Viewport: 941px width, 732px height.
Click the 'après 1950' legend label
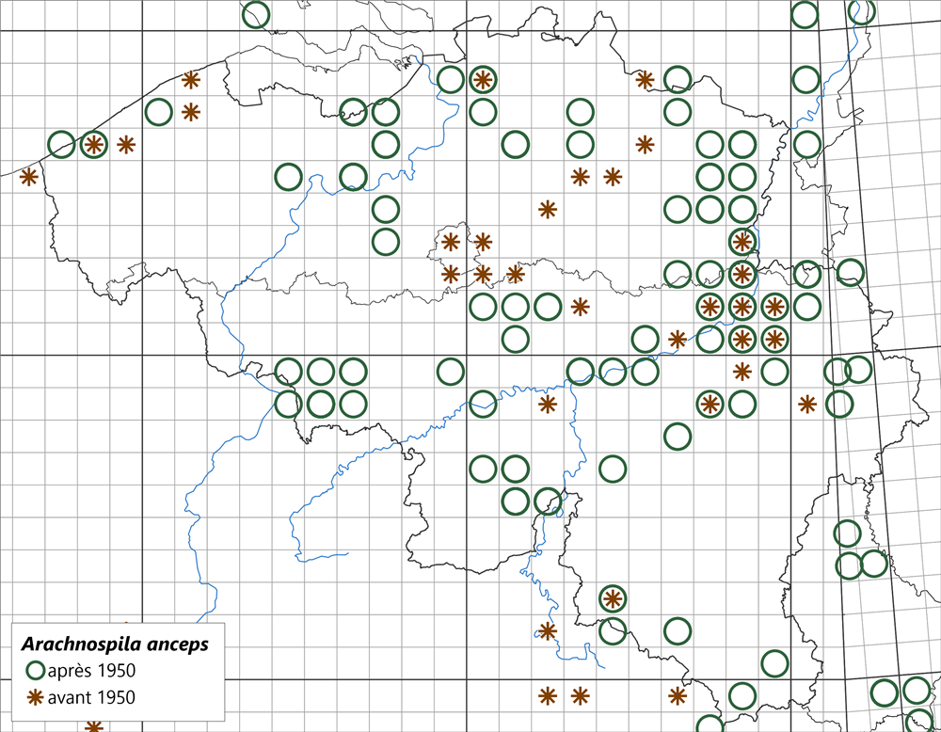coord(91,670)
